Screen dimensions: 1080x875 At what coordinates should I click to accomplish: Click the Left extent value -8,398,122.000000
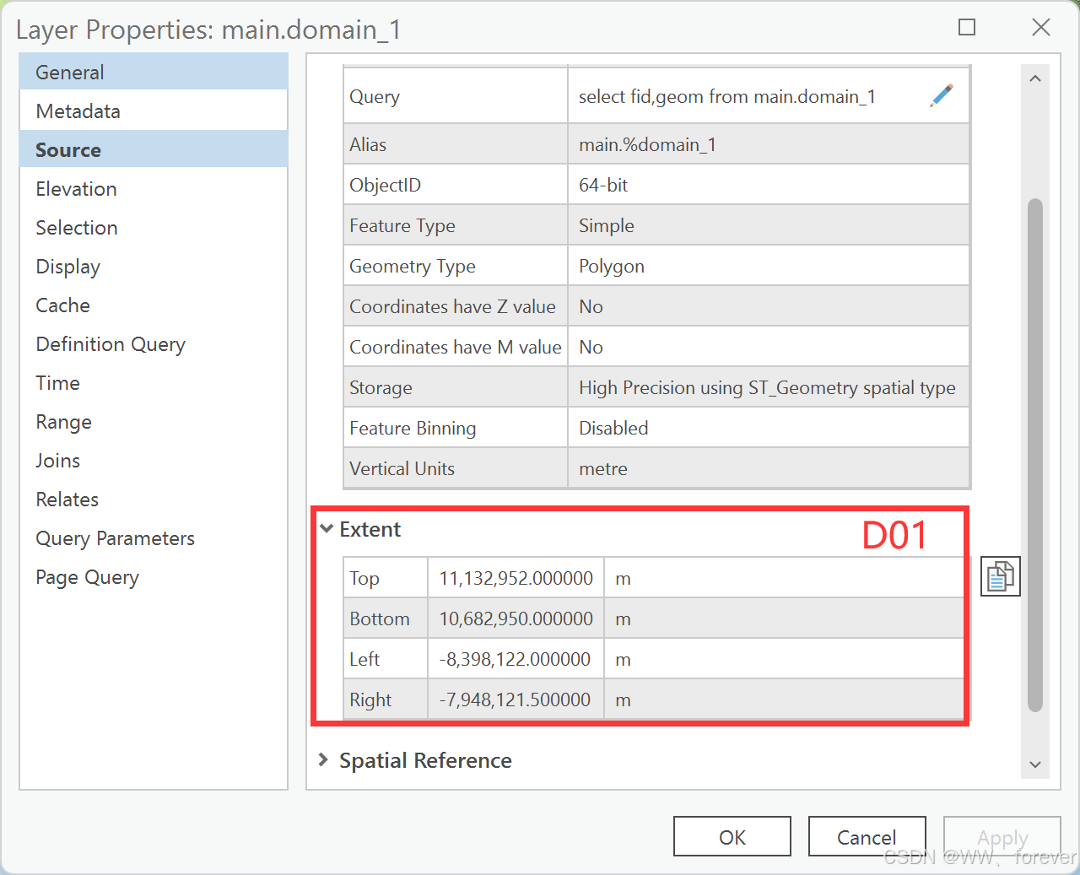[x=515, y=659]
